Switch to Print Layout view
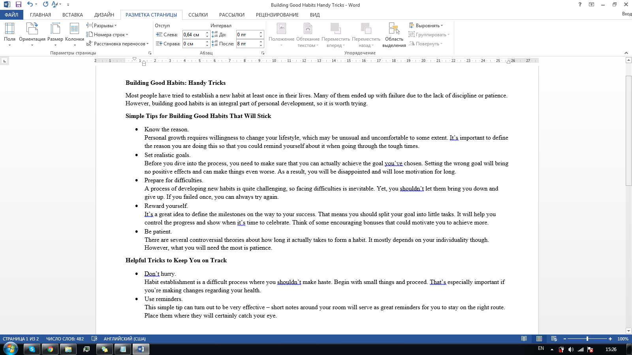This screenshot has height=355, width=632. (x=539, y=338)
